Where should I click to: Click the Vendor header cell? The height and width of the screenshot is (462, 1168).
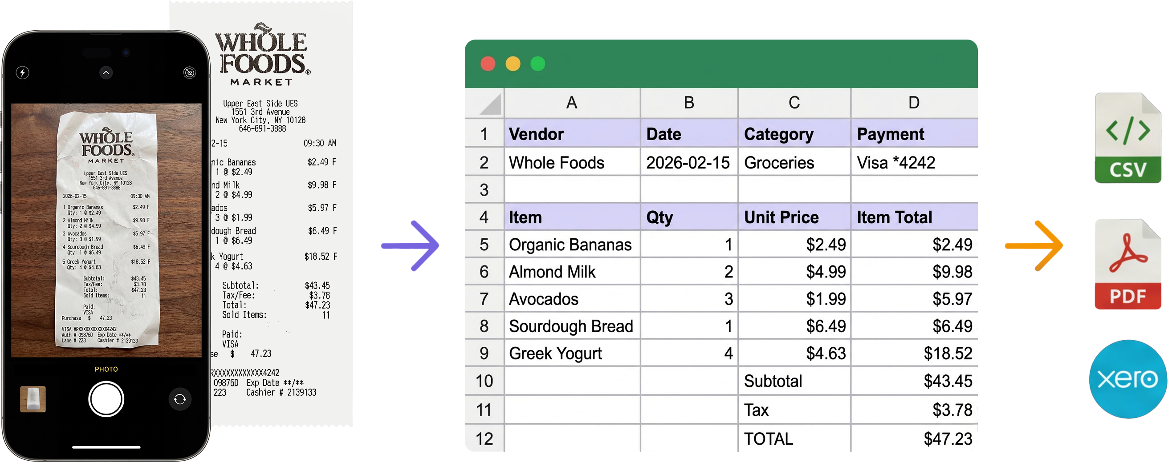pyautogui.click(x=572, y=134)
